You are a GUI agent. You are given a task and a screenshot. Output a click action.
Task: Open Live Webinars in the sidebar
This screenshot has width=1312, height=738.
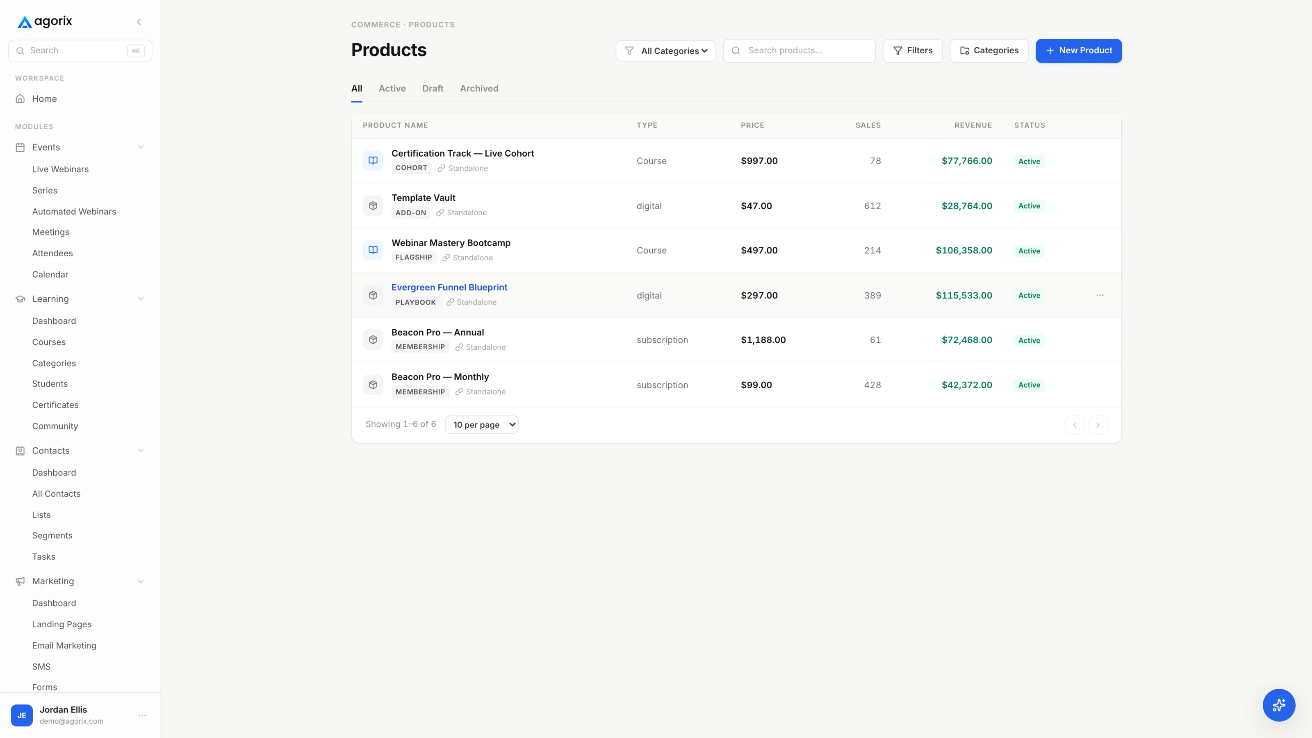(60, 169)
